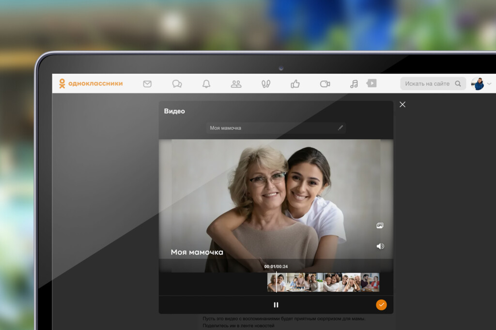
Task: Click the "Видео" dialog heading
Action: click(x=174, y=111)
